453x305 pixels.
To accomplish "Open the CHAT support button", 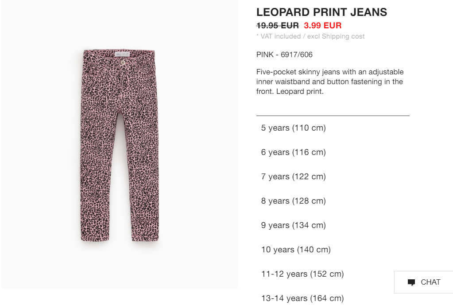I will (423, 282).
